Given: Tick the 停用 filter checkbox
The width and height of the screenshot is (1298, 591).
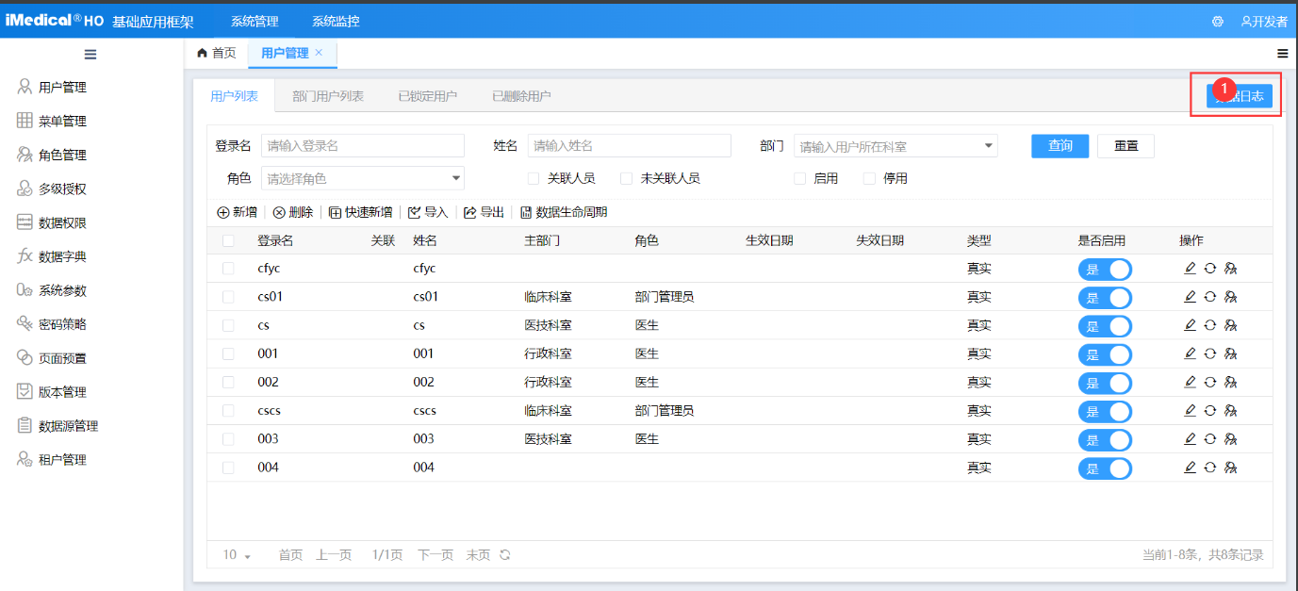Looking at the screenshot, I should point(869,178).
